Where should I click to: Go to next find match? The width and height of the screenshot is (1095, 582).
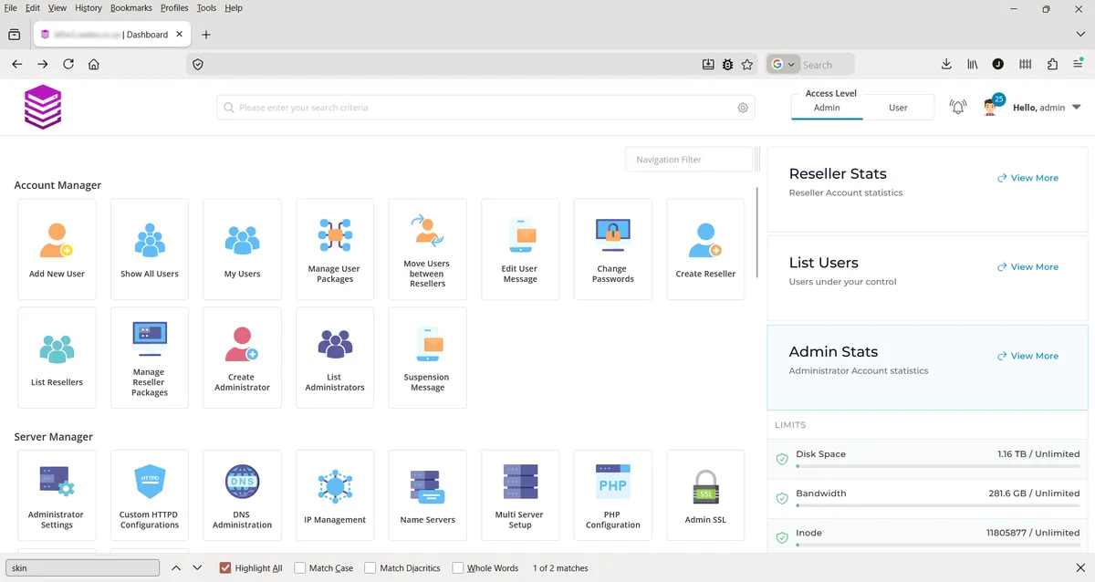coord(197,568)
